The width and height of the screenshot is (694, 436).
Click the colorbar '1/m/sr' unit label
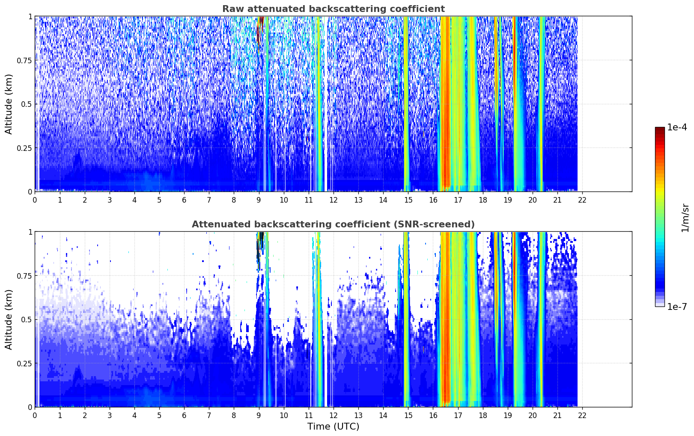[685, 217]
